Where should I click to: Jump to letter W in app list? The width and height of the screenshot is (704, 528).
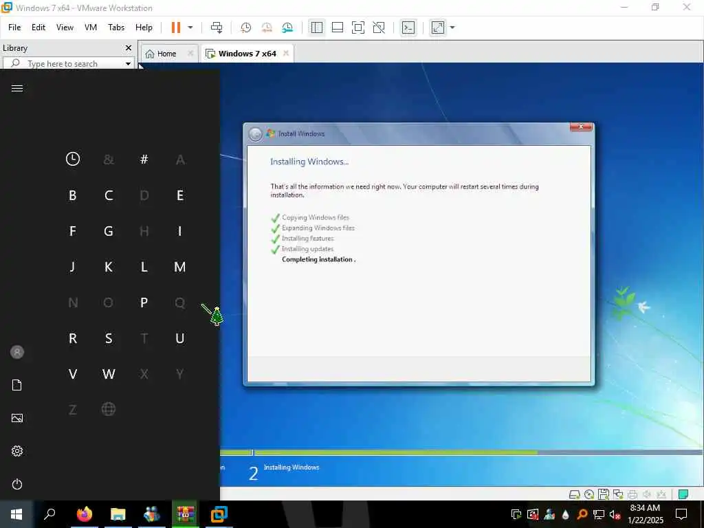(109, 374)
